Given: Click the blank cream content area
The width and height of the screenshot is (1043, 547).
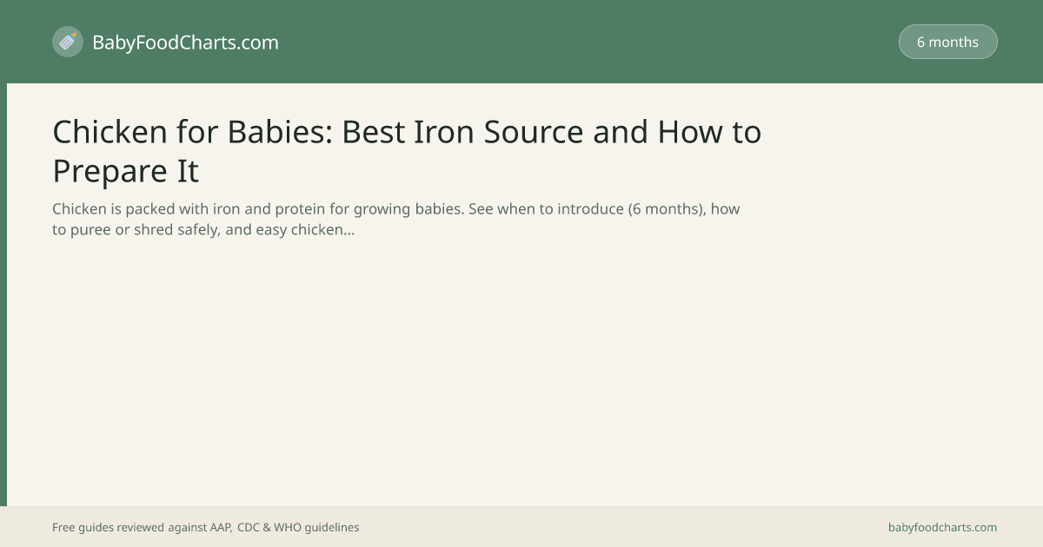Looking at the screenshot, I should (x=521, y=373).
